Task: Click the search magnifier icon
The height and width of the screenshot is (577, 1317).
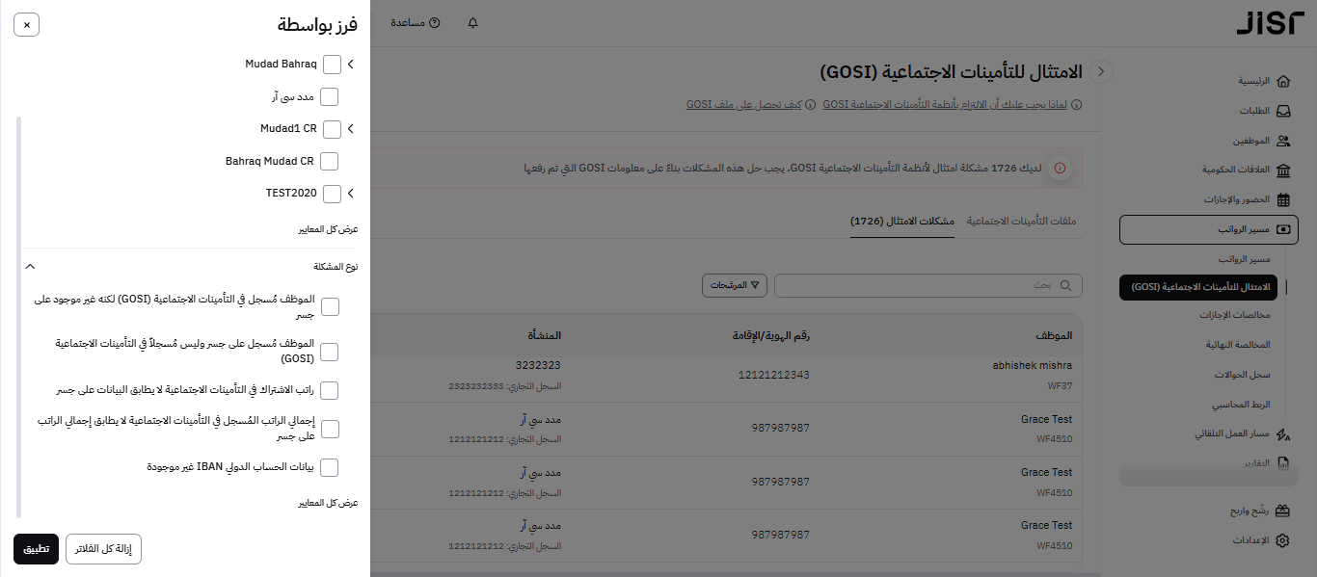Action: pos(1065,285)
